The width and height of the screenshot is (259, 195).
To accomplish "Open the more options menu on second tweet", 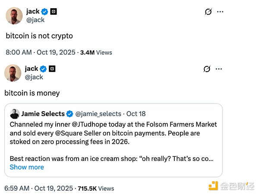I will coord(220,69).
